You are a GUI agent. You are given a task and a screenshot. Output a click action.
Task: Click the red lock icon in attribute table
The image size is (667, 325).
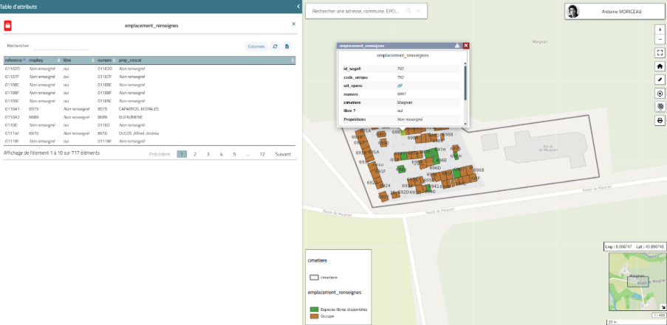point(7,26)
